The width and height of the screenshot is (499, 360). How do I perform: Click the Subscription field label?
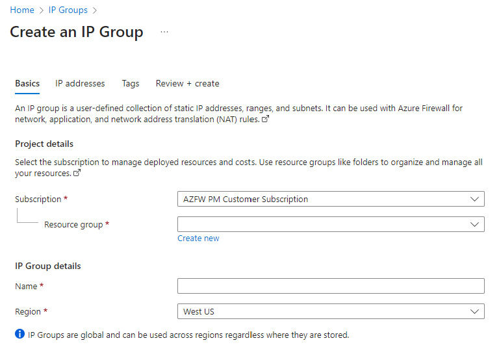[x=38, y=199]
